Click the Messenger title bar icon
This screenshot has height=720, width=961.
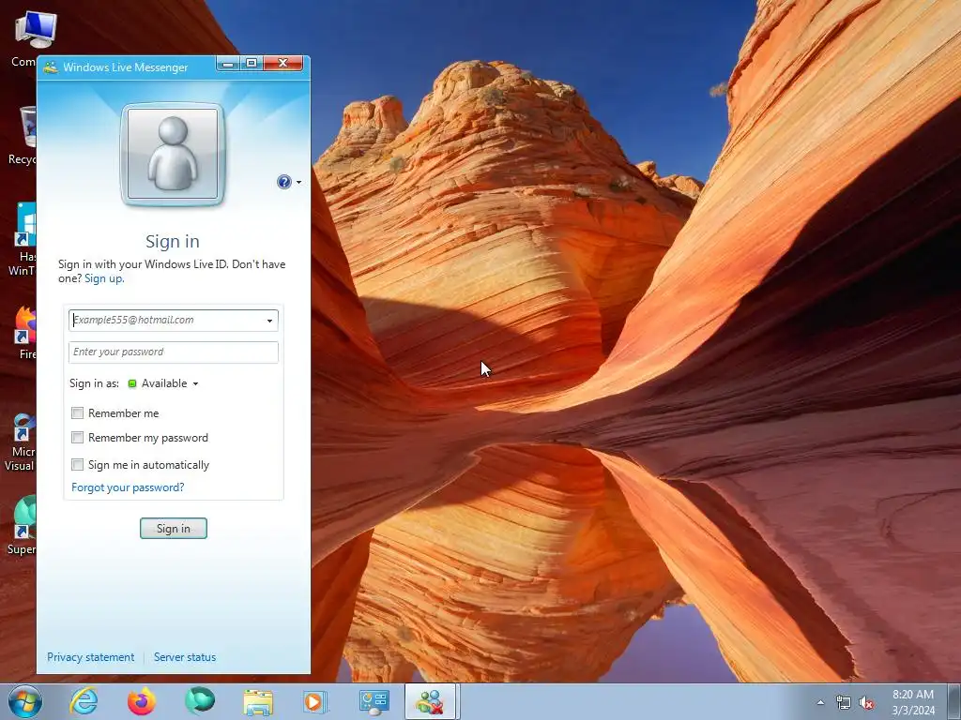pyautogui.click(x=51, y=67)
